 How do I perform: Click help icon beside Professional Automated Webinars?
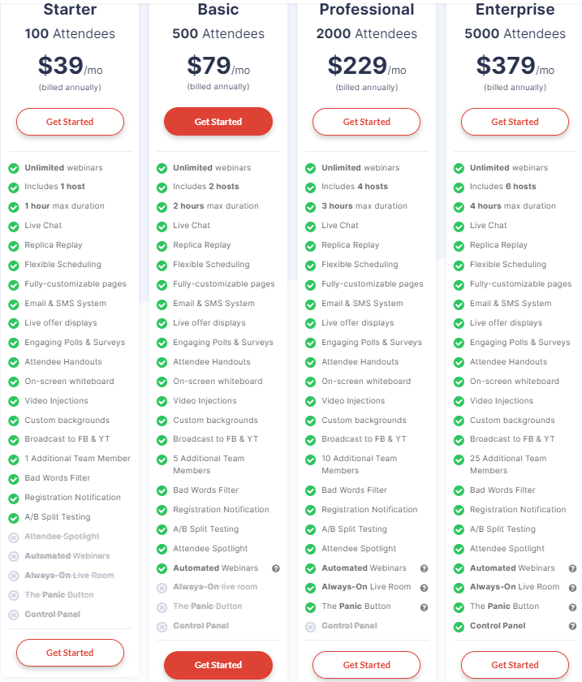click(x=424, y=568)
